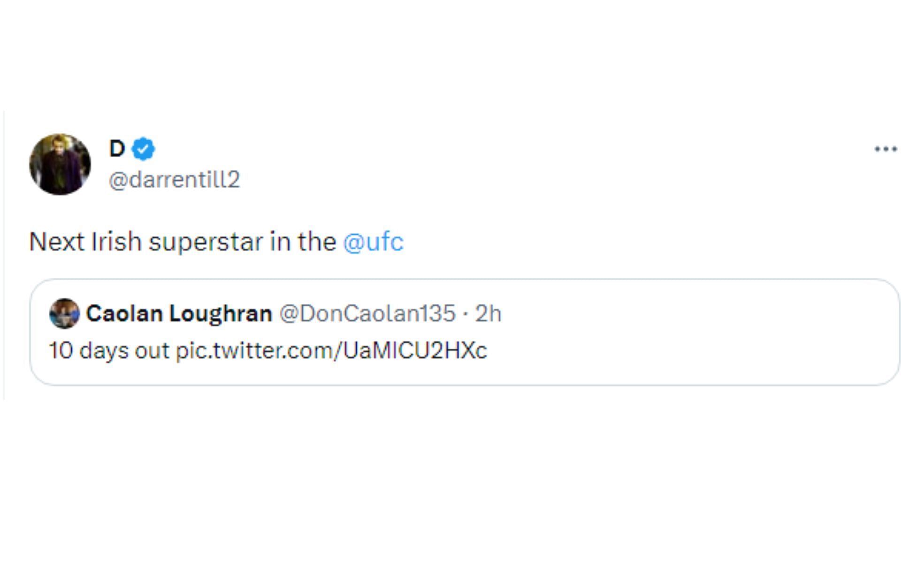Click the word "superstar" in the tweet
This screenshot has height=563, width=901.
click(206, 242)
